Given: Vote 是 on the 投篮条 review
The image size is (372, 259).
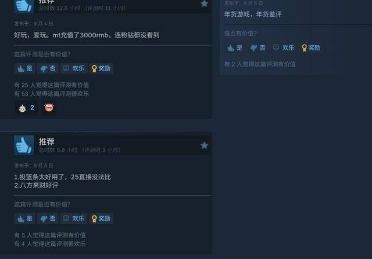Looking at the screenshot, I should [24, 218].
